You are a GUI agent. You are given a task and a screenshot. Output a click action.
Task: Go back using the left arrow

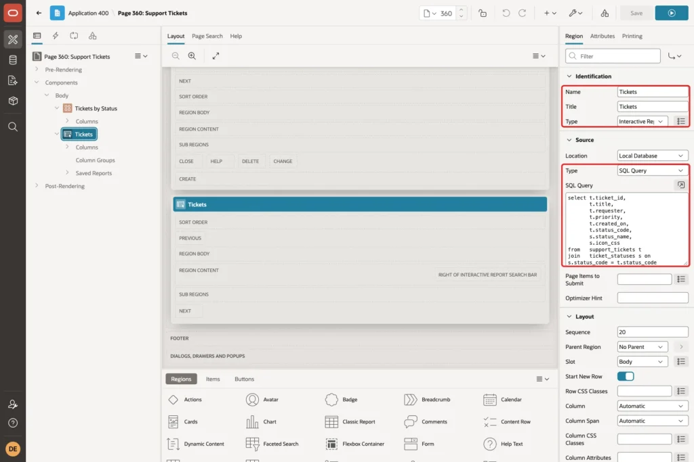(39, 13)
